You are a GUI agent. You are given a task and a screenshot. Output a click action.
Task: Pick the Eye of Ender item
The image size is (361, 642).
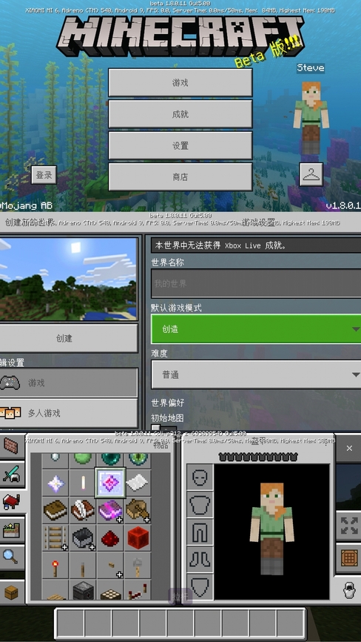(137, 460)
